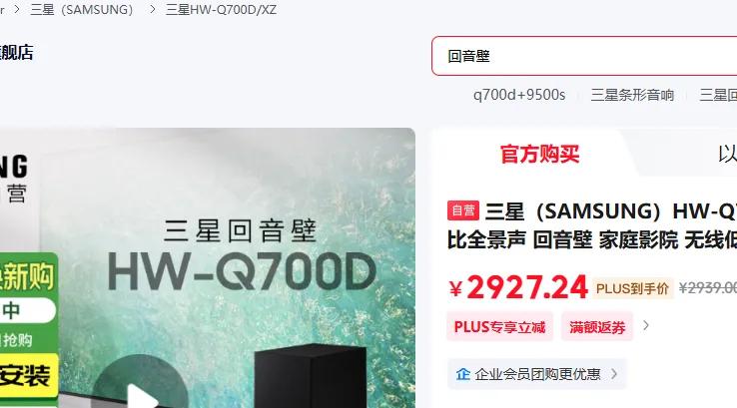Open the 三星HW-Q700D/XZ breadcrumb link
Viewport: 737px width, 408px height.
tap(221, 9)
